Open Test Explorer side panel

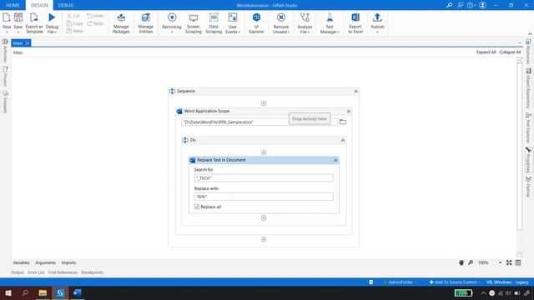click(x=528, y=127)
